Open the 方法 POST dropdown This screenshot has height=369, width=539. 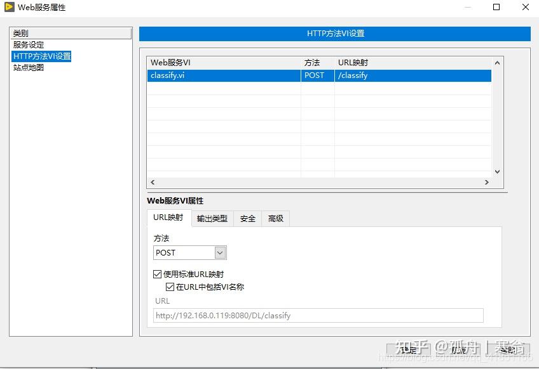219,252
